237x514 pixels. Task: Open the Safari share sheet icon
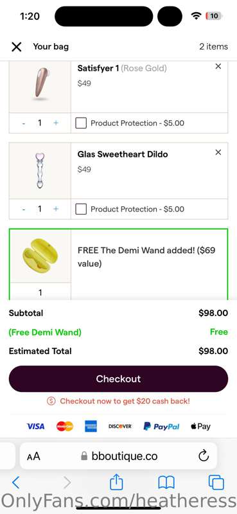point(116,483)
